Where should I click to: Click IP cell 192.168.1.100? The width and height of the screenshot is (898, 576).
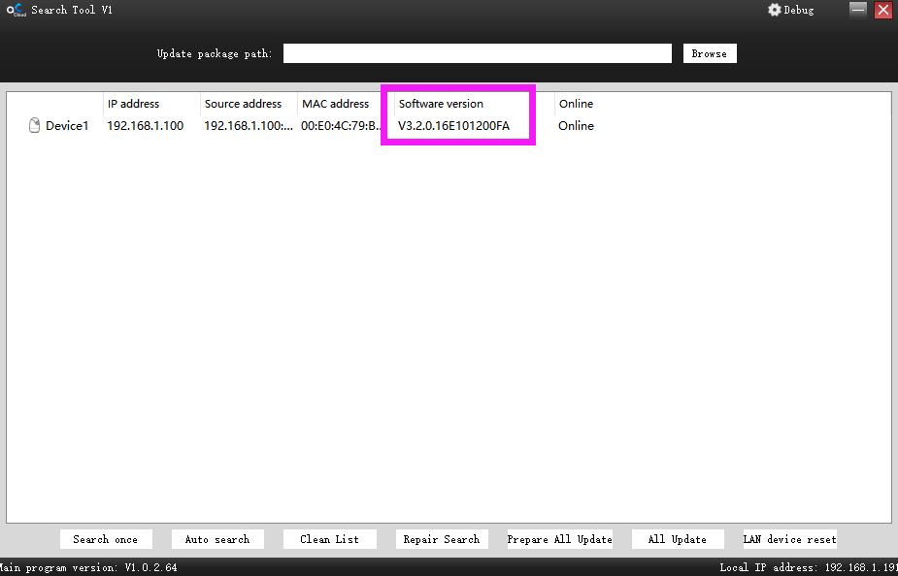[146, 126]
